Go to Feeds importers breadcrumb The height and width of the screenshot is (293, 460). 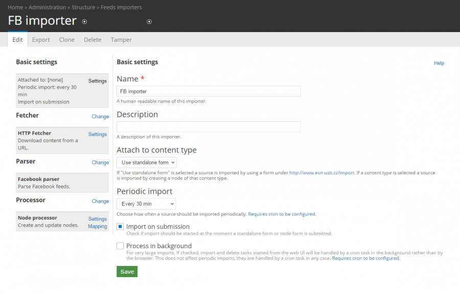pyautogui.click(x=121, y=7)
